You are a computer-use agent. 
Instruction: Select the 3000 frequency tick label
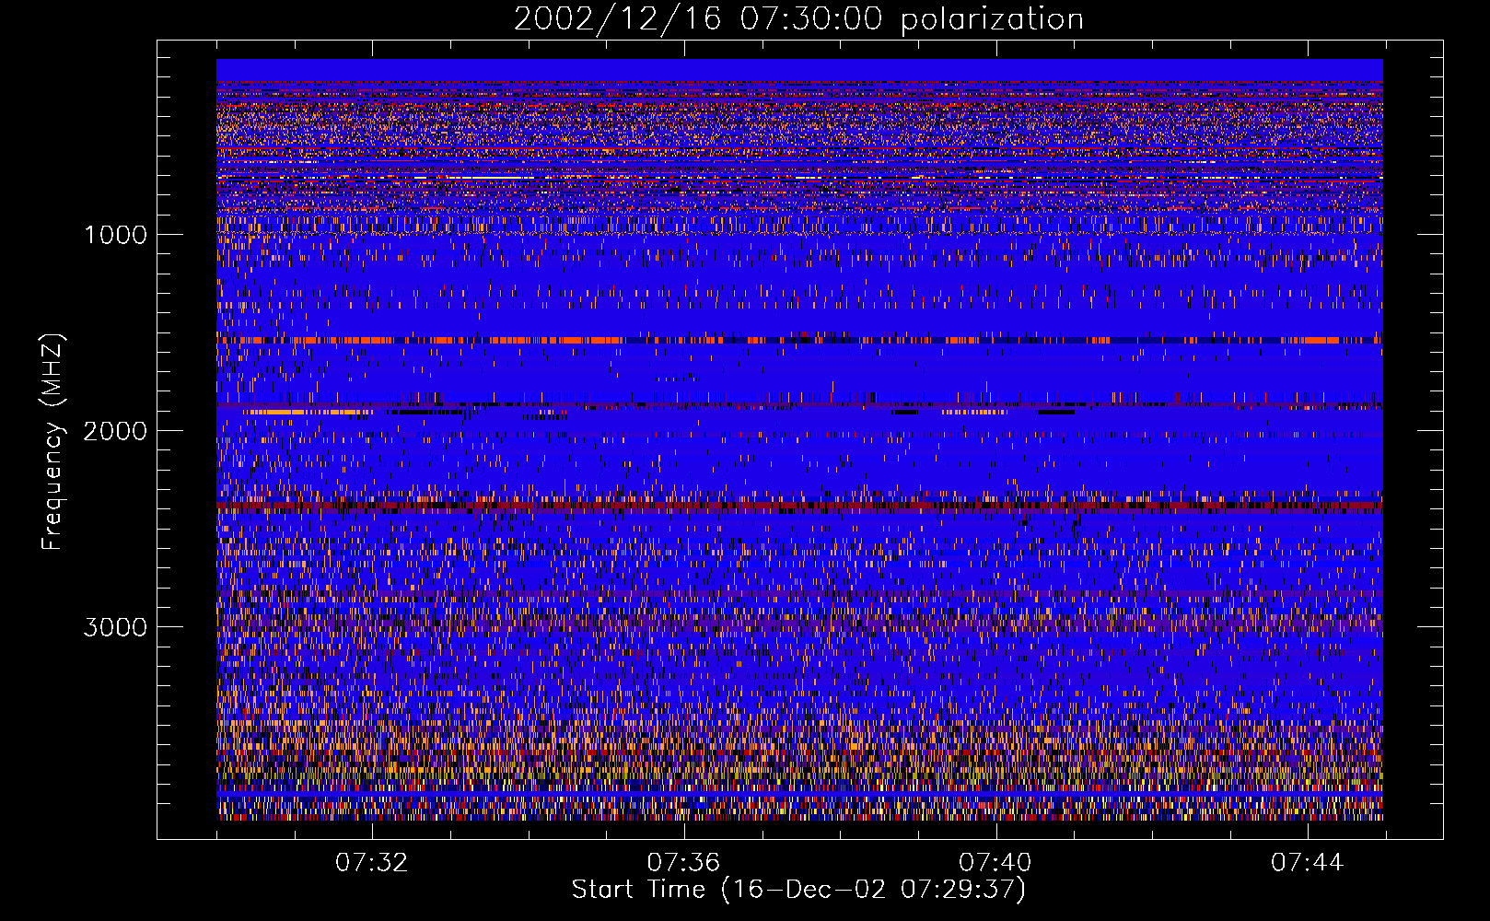[x=115, y=627]
